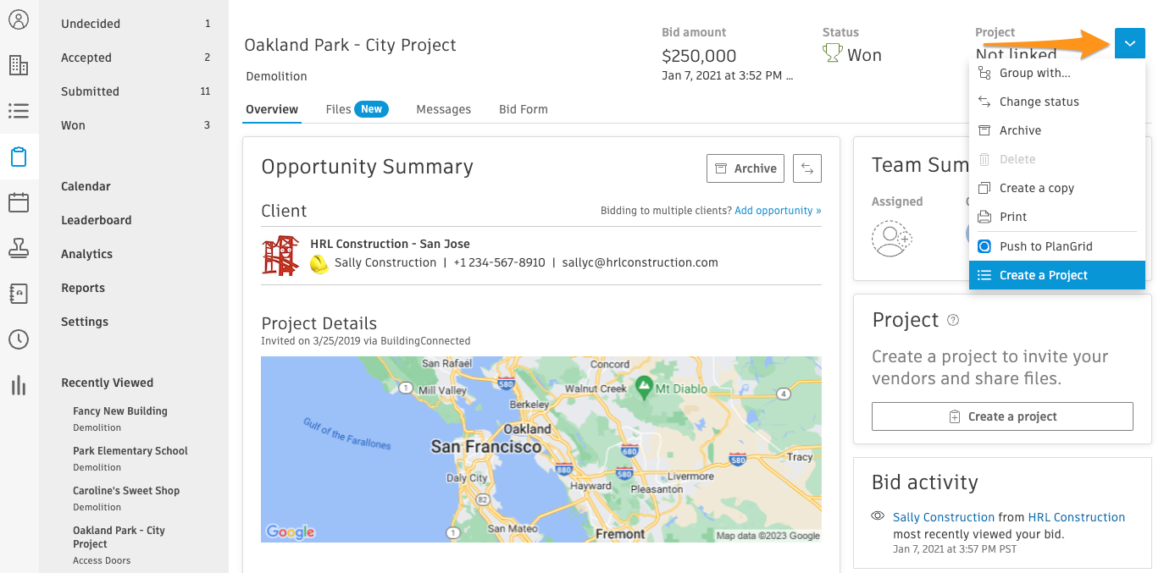Follow the Add opportunity link
Viewport: 1164px width, 573px height.
pos(778,211)
